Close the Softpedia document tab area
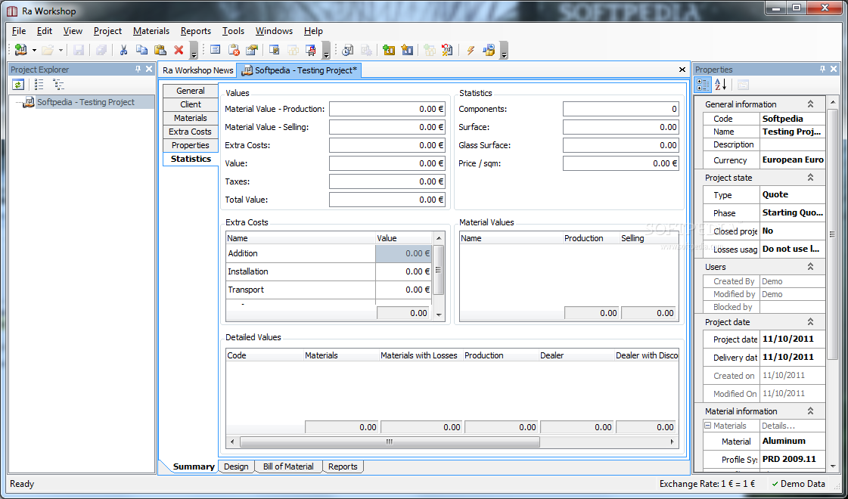 (682, 70)
